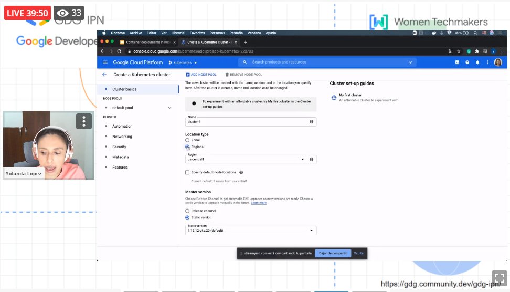Viewport: 510px width, 292px height.
Task: Click Ocultar in sharing bar
Action: click(x=359, y=253)
